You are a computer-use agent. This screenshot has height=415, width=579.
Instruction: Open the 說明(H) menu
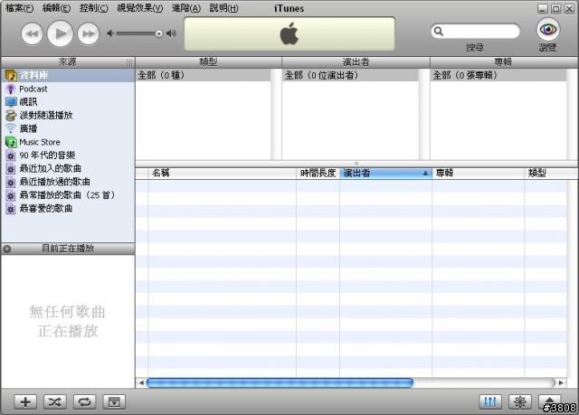pyautogui.click(x=223, y=8)
